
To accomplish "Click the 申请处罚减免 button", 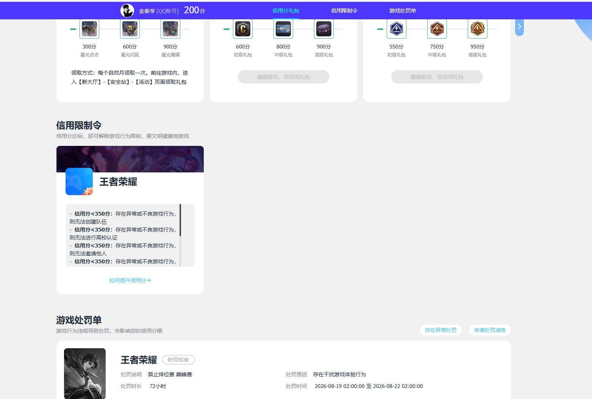I will click(x=490, y=330).
